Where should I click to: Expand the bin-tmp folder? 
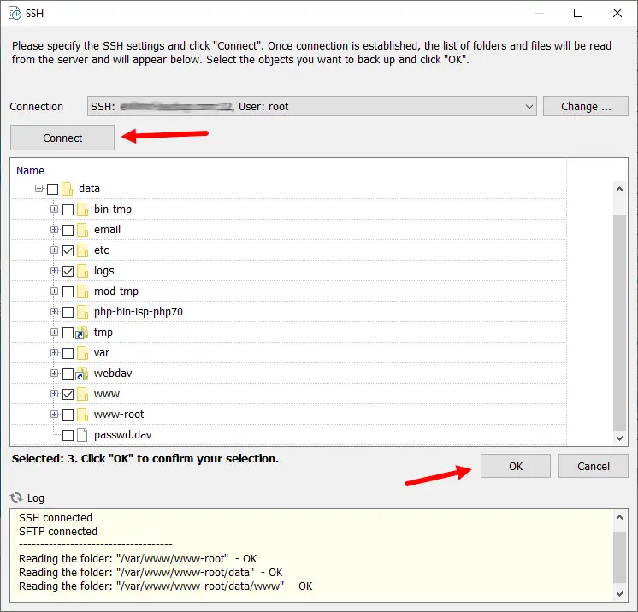[x=54, y=209]
